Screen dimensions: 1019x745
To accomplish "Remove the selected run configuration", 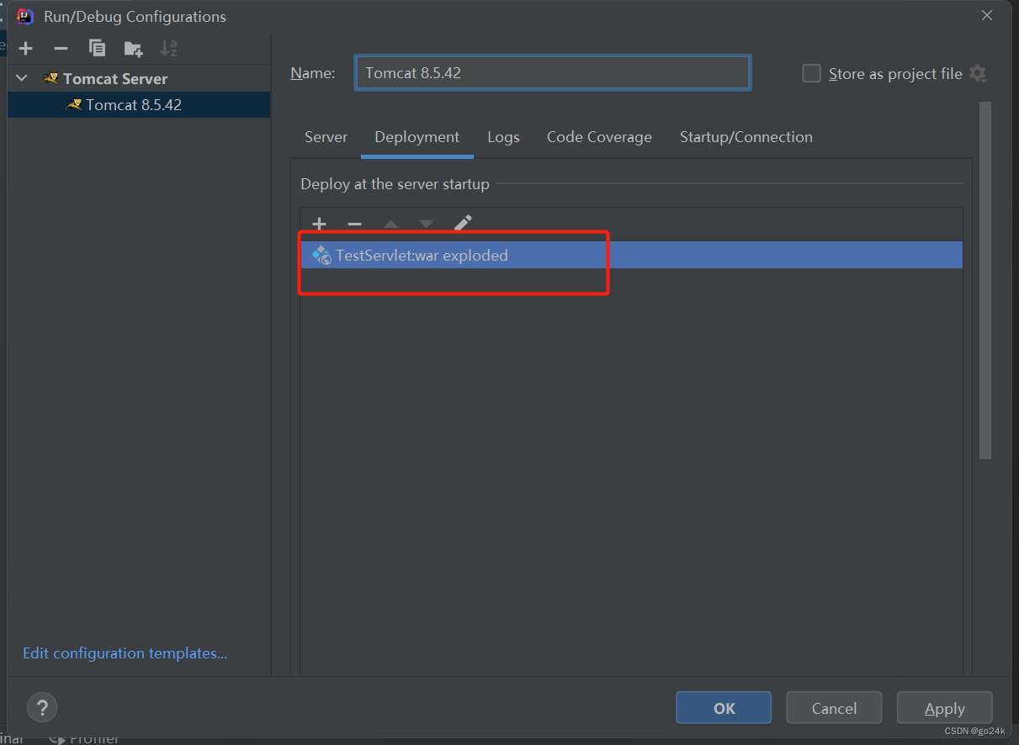I will pos(61,48).
